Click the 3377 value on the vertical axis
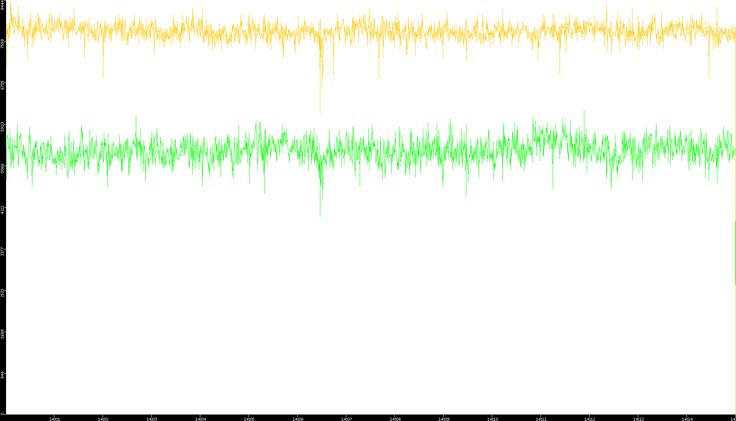 [3, 252]
